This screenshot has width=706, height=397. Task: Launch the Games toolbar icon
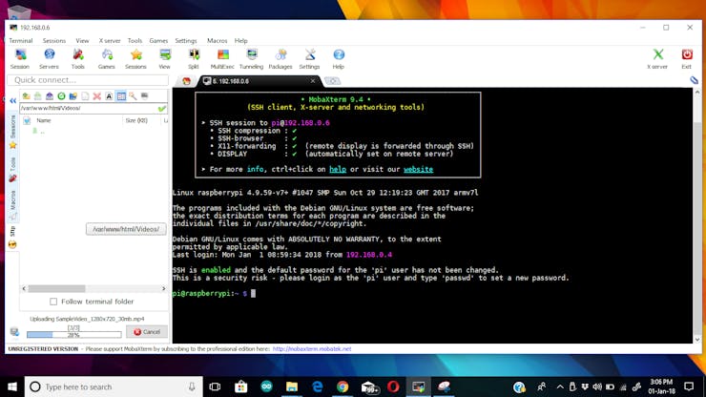point(107,59)
